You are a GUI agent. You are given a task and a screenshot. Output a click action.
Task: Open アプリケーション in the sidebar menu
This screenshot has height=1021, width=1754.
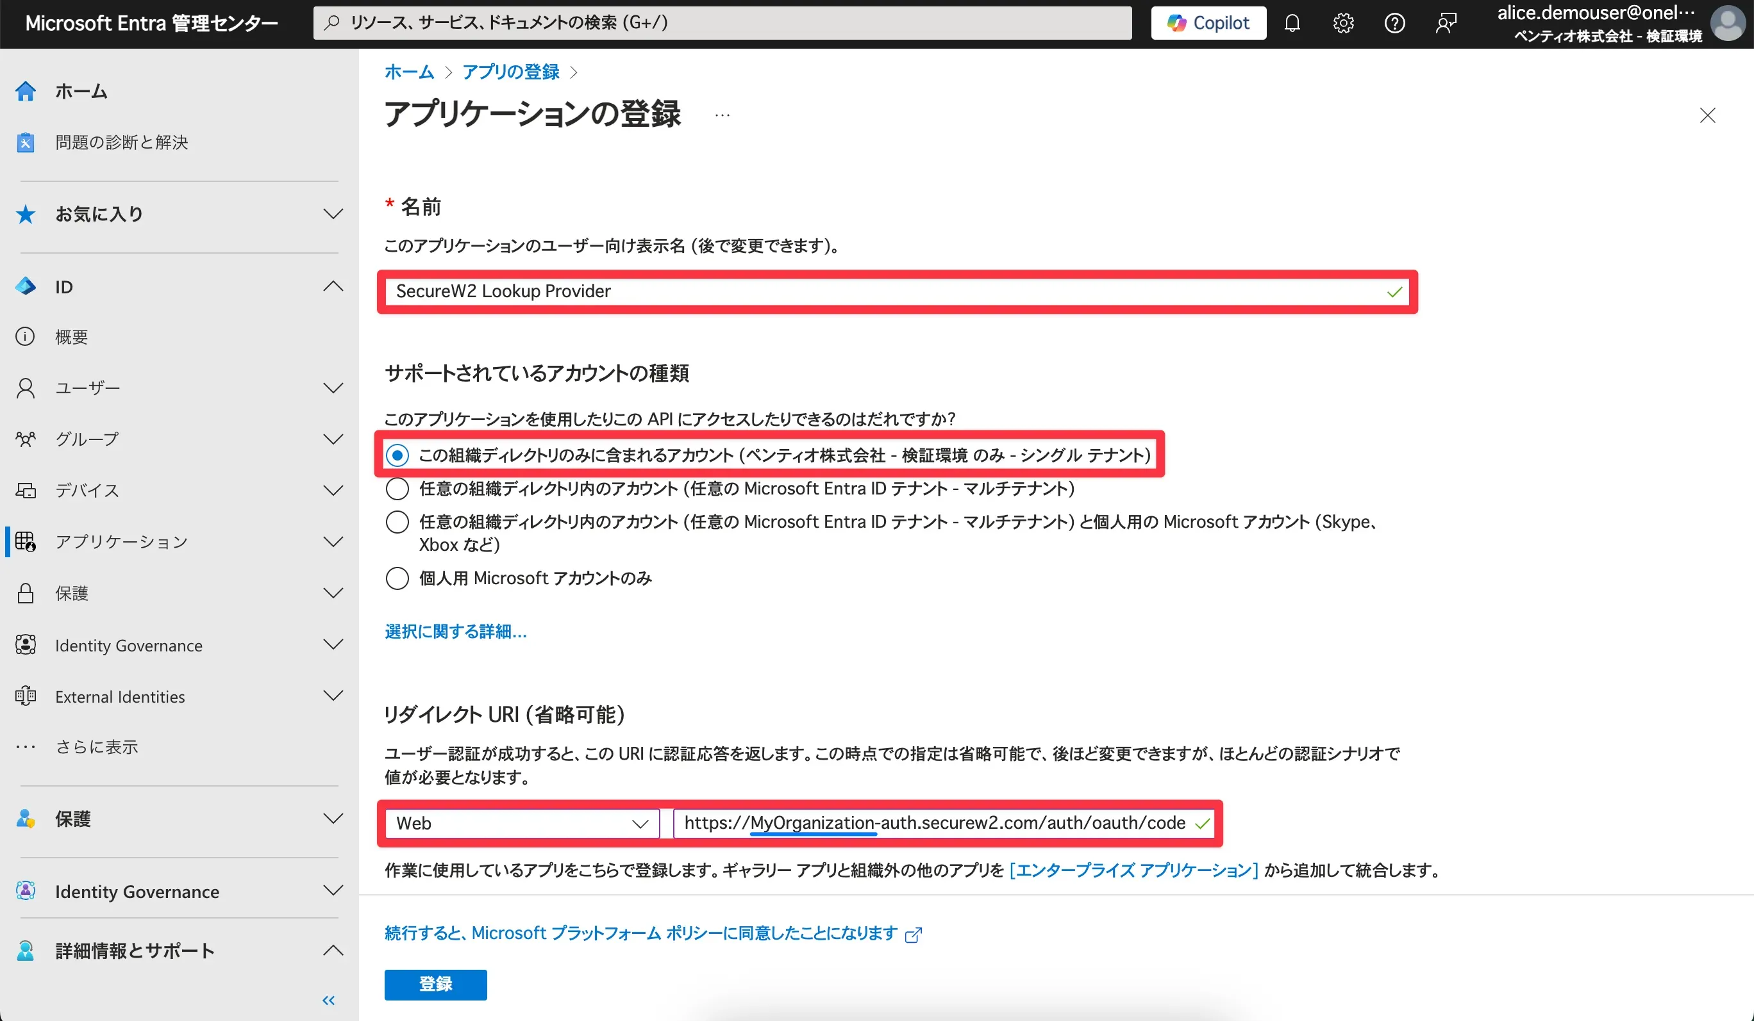[122, 542]
